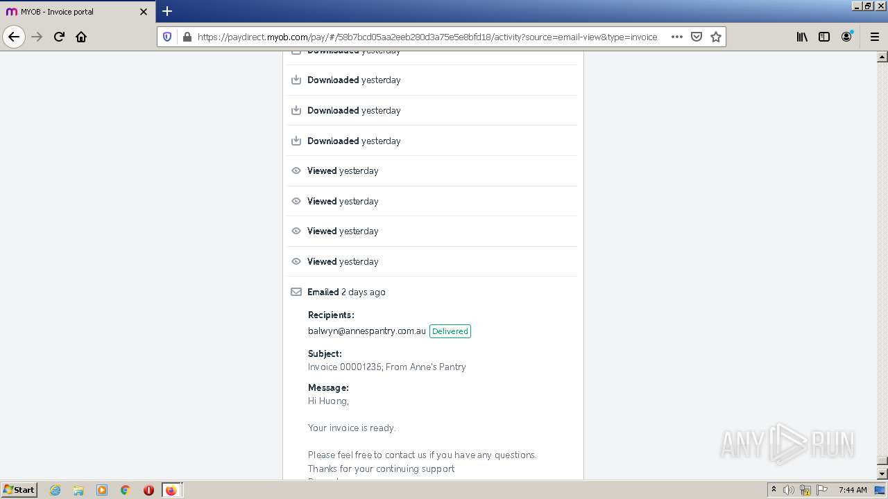
Task: Click download icon on Downloaded row above Viewed
Action: pos(296,141)
